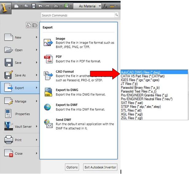
Task: Select Parasolid Text Files (*.x_t)
Action: [x=154, y=91]
